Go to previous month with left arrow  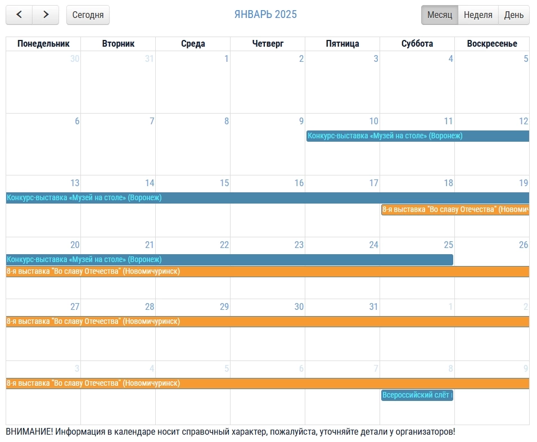19,15
